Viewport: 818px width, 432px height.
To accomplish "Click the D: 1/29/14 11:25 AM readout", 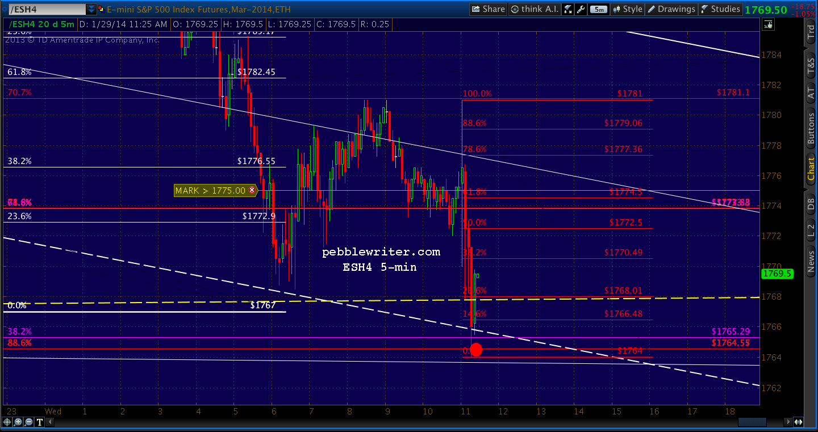I will click(x=123, y=24).
